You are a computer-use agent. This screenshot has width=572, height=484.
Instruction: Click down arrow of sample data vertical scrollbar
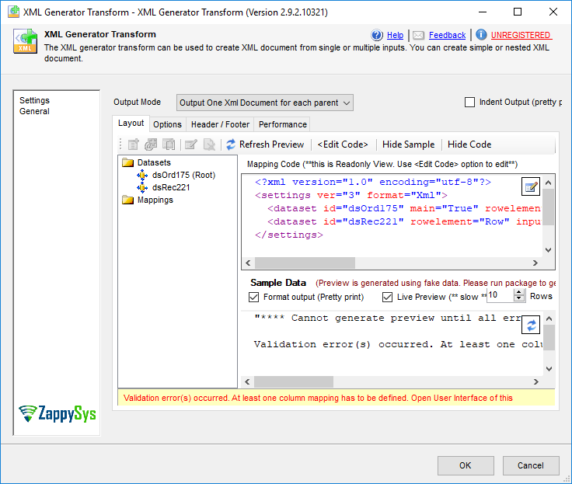pyautogui.click(x=549, y=369)
